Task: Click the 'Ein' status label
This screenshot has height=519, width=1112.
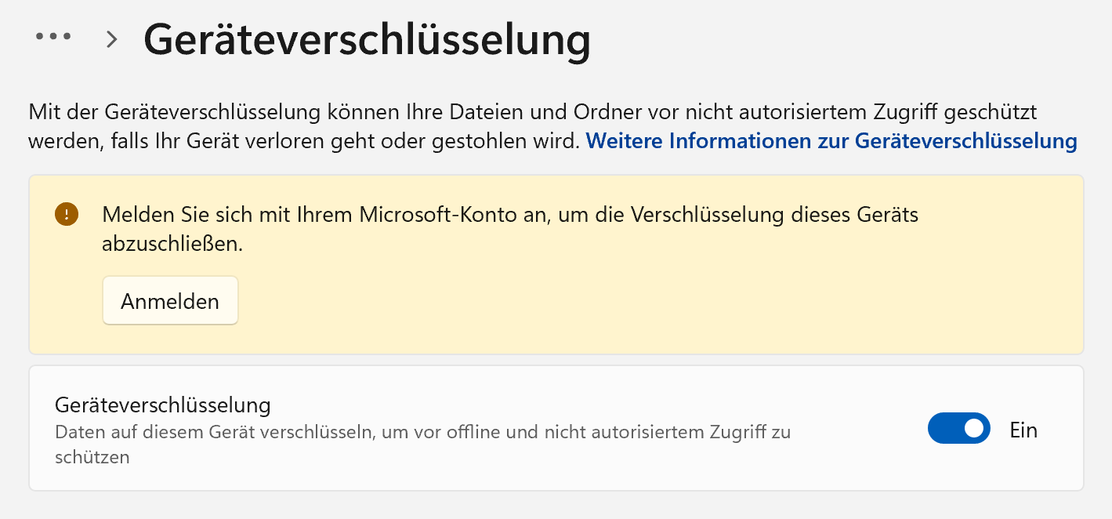Action: click(x=1023, y=430)
